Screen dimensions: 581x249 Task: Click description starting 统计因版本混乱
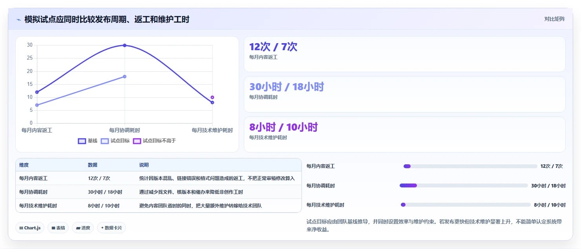coord(217,178)
